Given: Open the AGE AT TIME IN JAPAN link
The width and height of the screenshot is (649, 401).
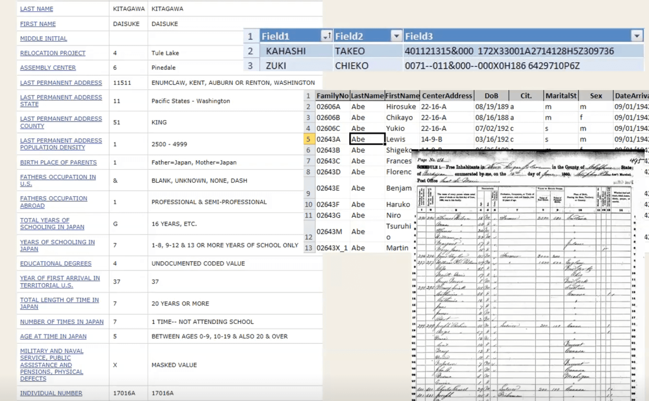Looking at the screenshot, I should point(53,336).
